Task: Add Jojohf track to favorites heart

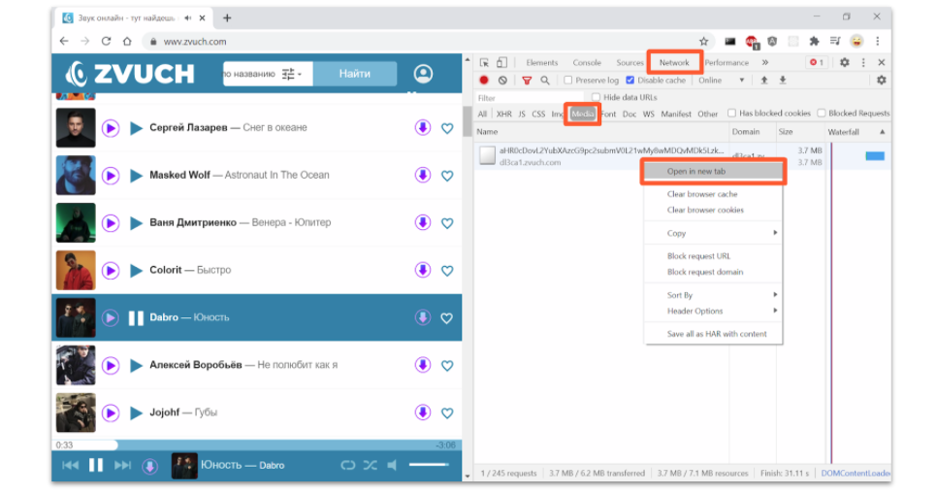Action: [447, 413]
